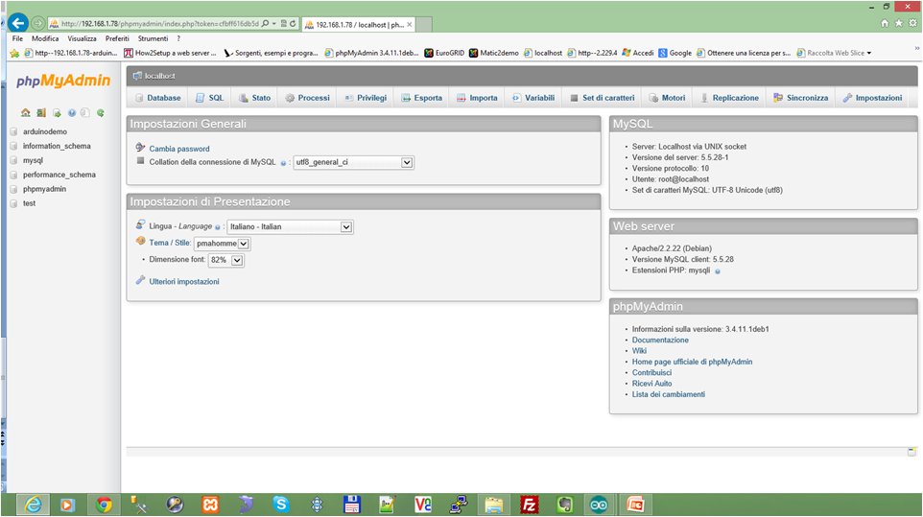The width and height of the screenshot is (923, 517).
Task: Click the favorites star icon at top right
Action: click(898, 24)
